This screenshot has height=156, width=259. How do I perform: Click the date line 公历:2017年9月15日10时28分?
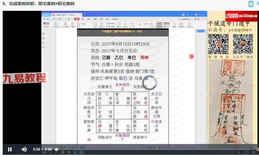point(120,44)
